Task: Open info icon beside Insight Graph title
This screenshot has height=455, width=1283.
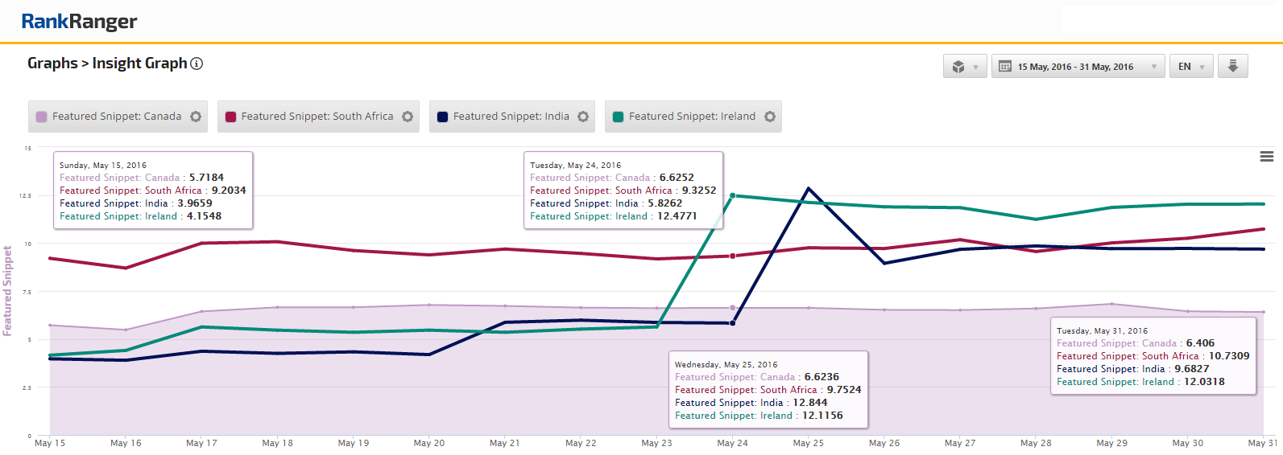Action: pyautogui.click(x=197, y=64)
